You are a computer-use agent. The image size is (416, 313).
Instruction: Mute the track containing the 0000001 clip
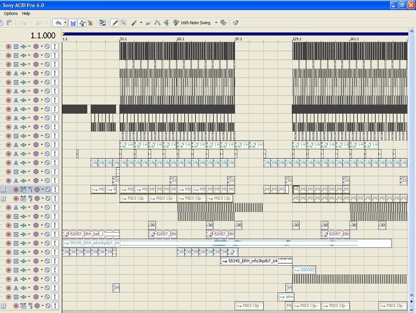click(47, 270)
